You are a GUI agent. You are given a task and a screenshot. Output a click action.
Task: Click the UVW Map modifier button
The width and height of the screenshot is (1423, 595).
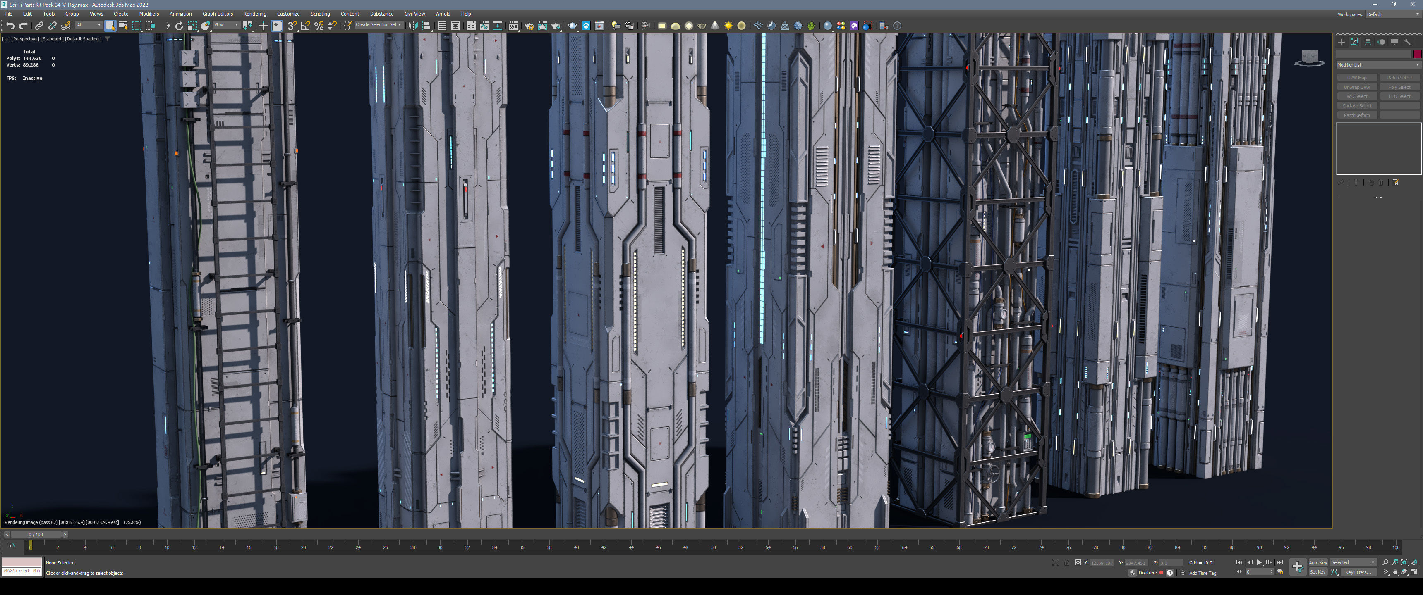pos(1357,78)
